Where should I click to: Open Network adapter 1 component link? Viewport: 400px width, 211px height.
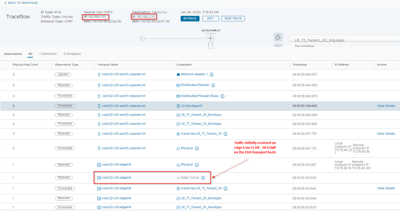[x=194, y=74]
